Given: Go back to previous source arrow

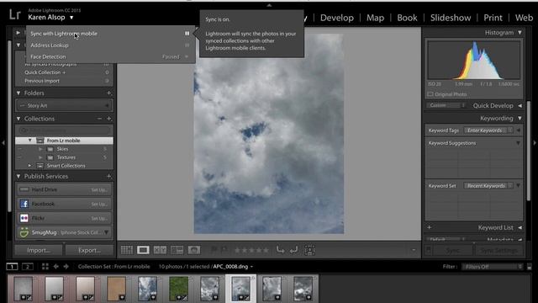Looking at the screenshot, I should point(55,267).
